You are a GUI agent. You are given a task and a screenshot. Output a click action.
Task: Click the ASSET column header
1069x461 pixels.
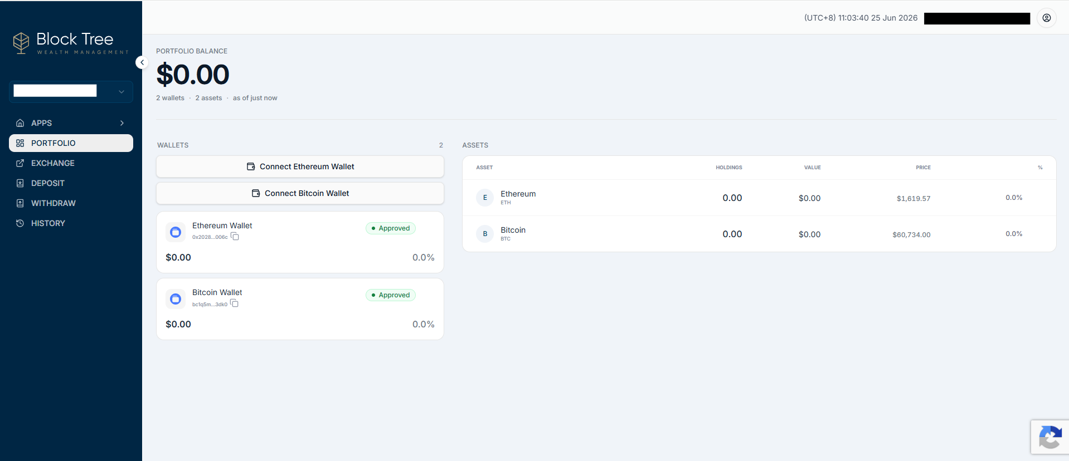(x=484, y=168)
